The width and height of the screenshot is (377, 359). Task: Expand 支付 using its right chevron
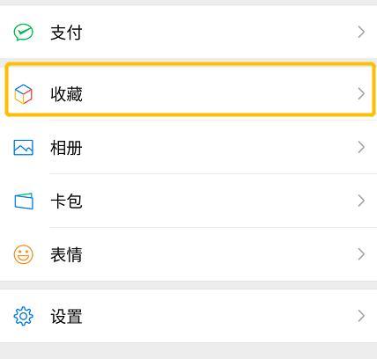361,32
